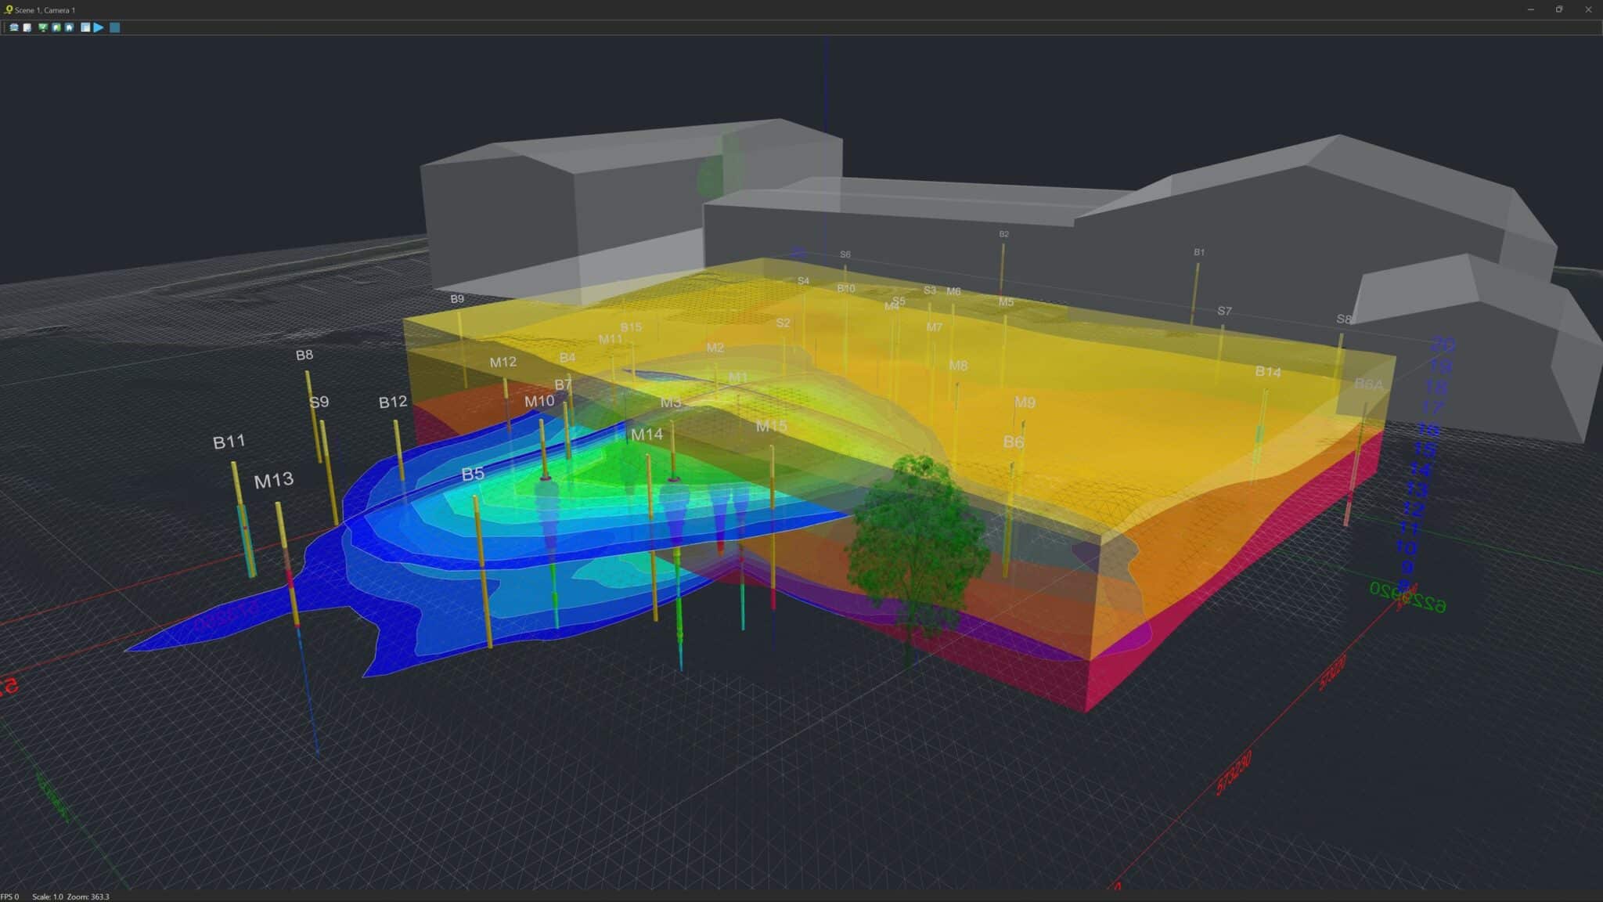Click the properties window toolbar icon
This screenshot has height=902, width=1603.
(85, 27)
